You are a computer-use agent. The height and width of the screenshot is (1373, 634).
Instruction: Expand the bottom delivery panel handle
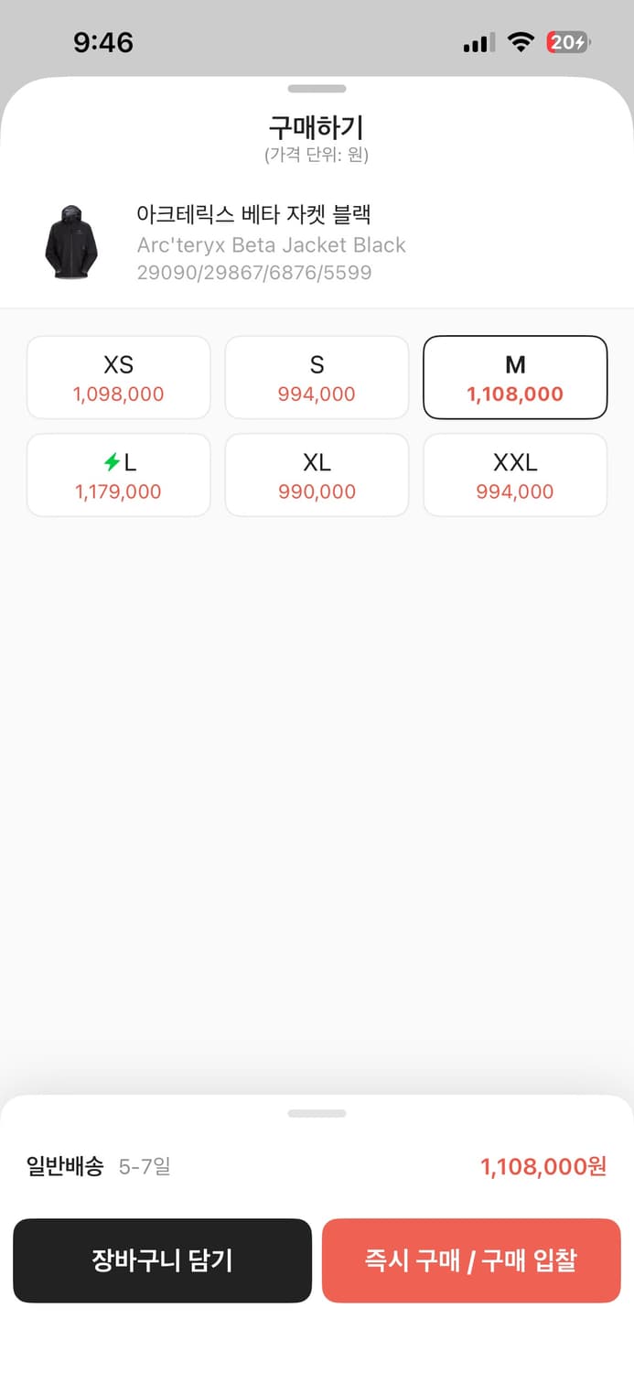(317, 1114)
